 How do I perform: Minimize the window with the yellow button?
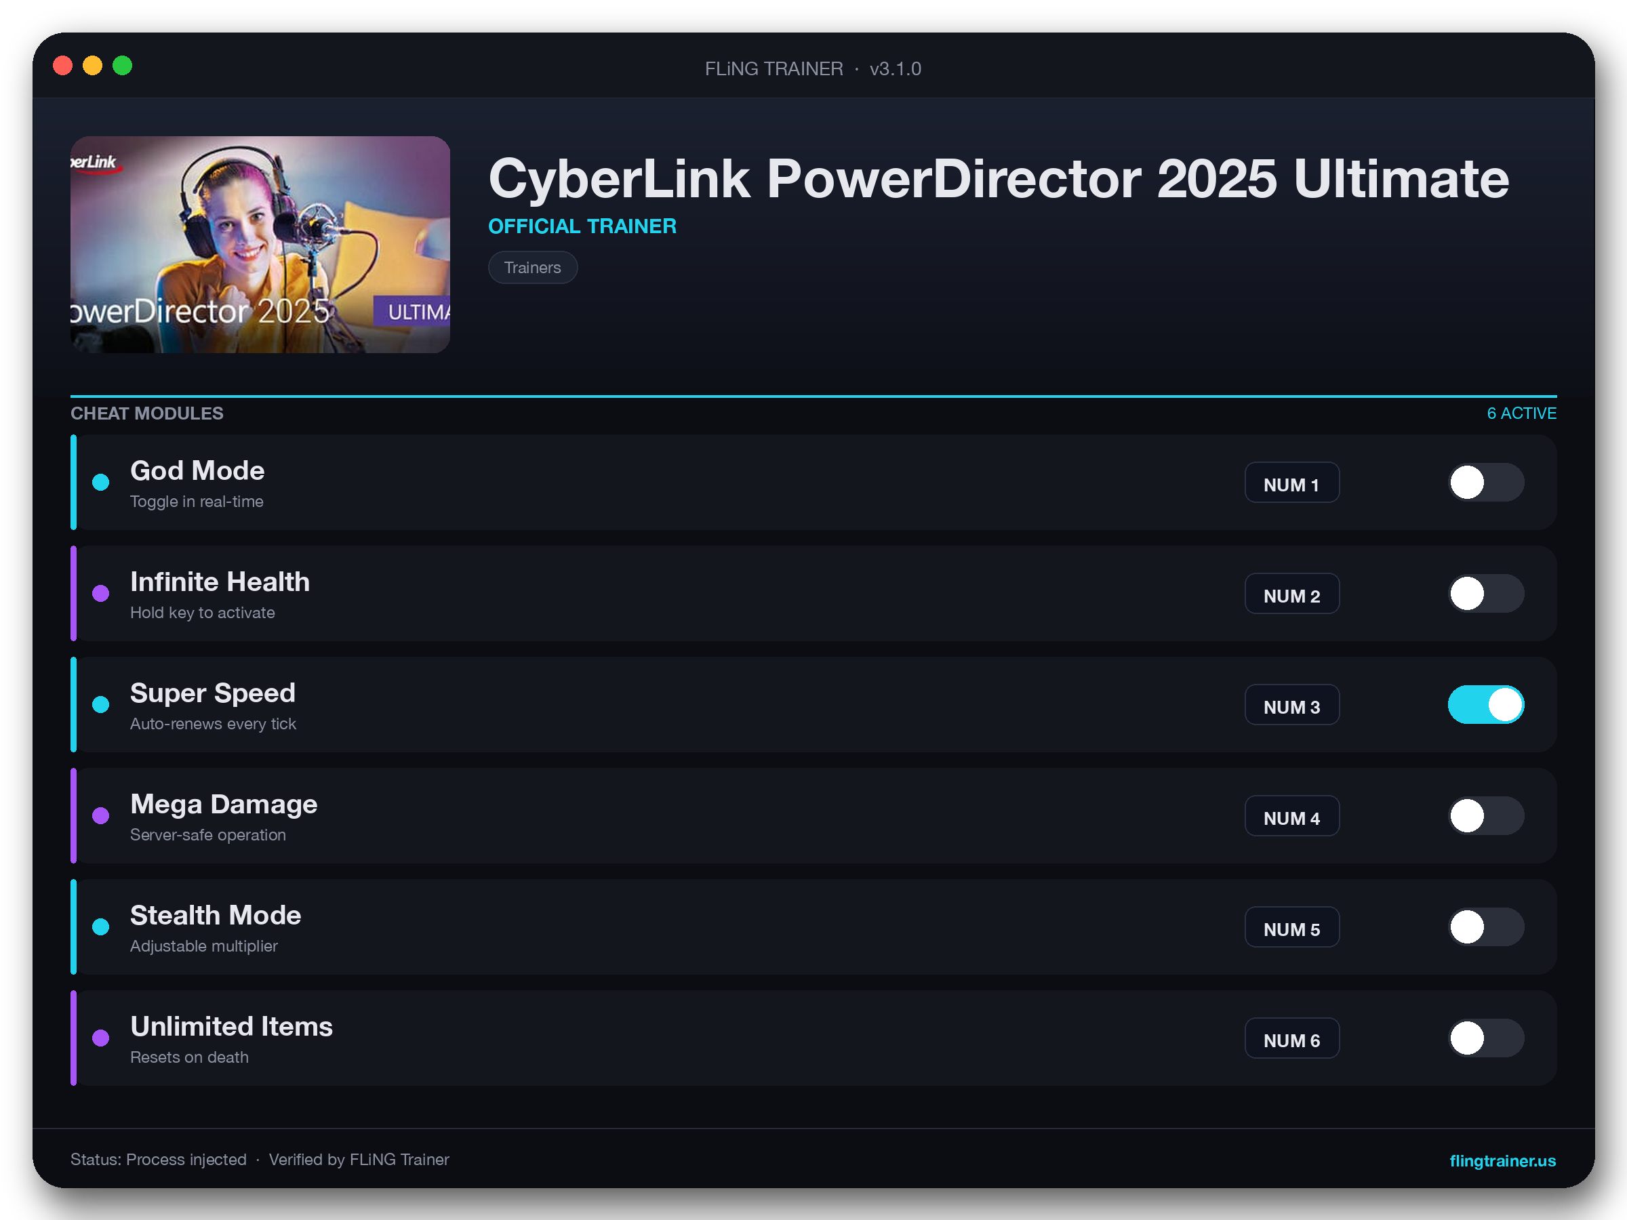click(x=93, y=66)
